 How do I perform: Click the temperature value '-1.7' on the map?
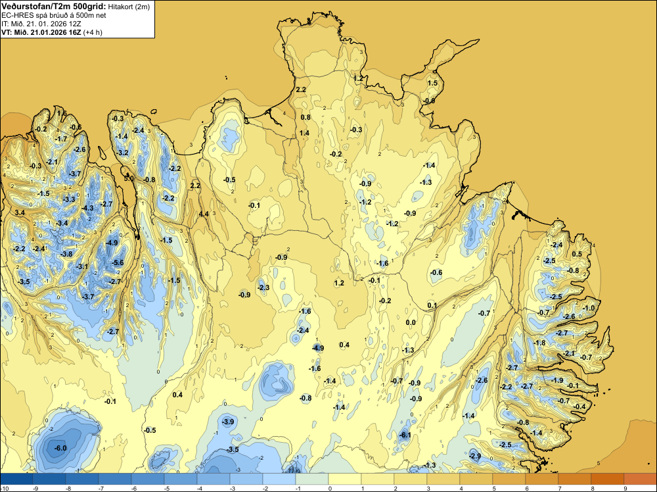61,139
